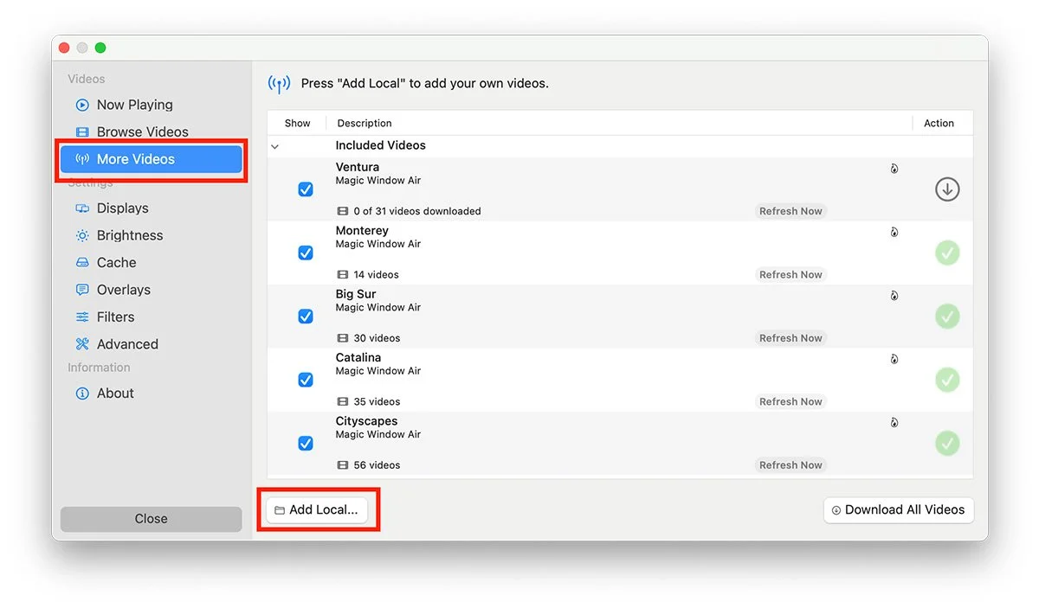Image resolution: width=1039 pixels, height=608 pixels.
Task: Click the Monterey green checkmark status icon
Action: point(947,253)
